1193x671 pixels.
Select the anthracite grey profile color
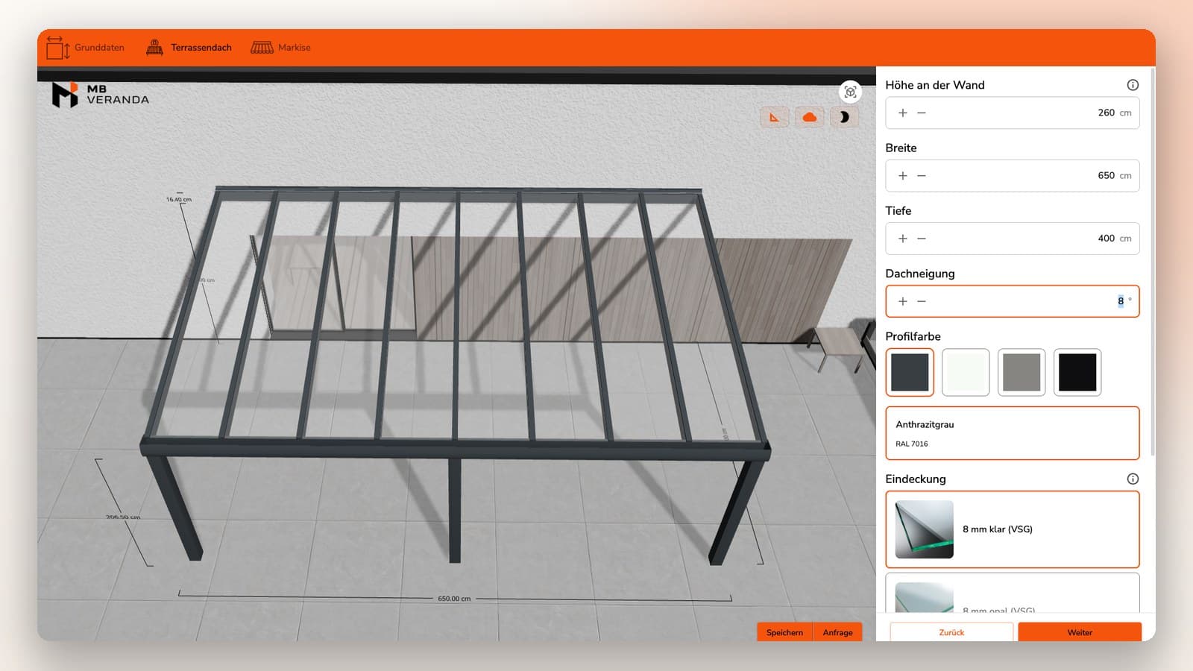click(x=910, y=372)
